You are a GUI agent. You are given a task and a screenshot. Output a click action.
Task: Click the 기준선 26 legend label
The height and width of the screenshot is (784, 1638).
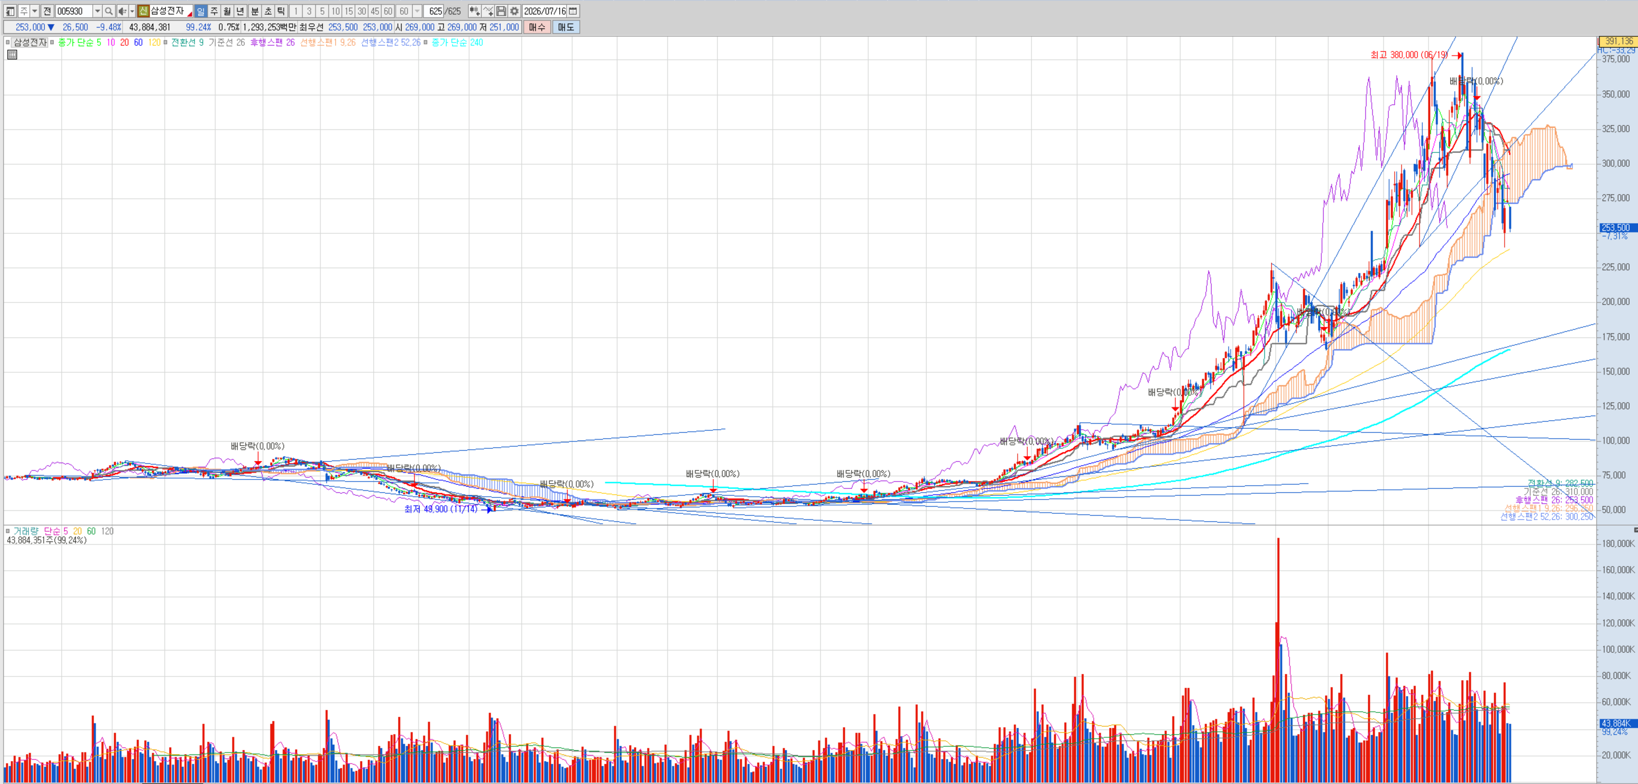226,42
